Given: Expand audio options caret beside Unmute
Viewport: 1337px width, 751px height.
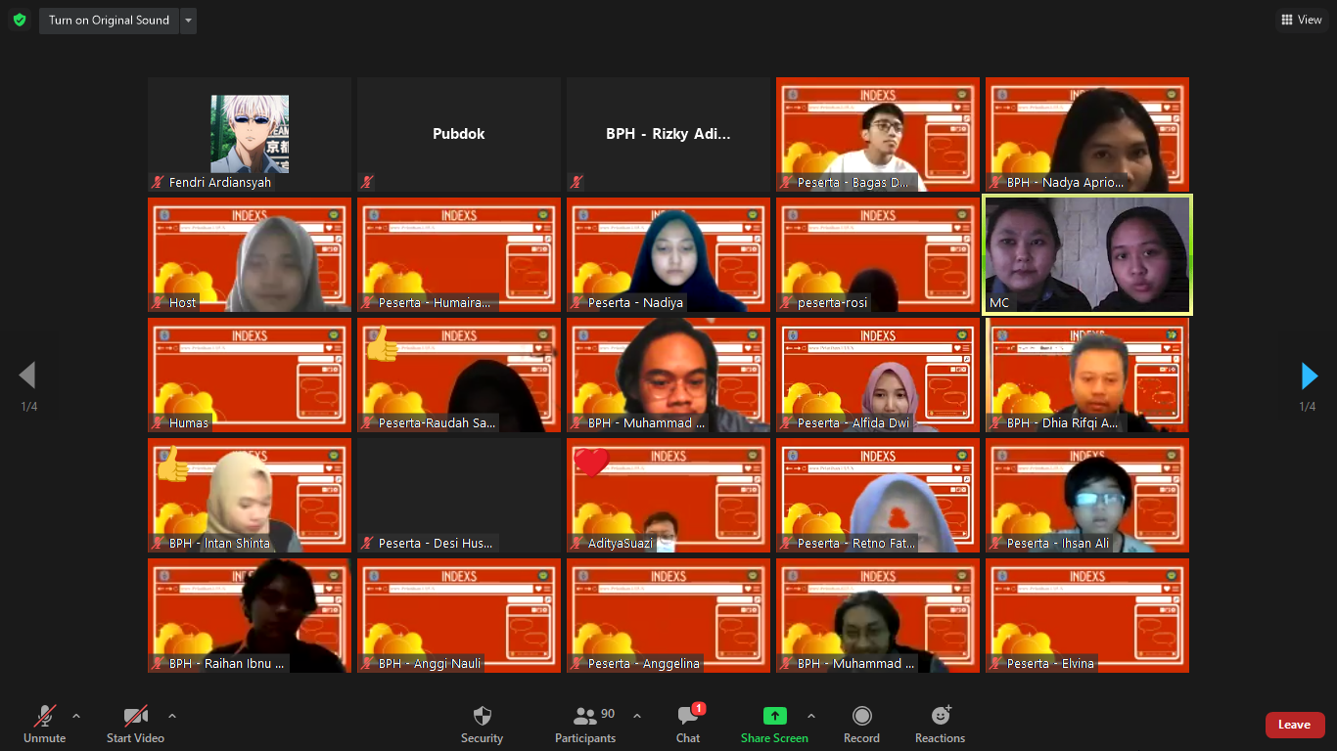Looking at the screenshot, I should tap(76, 716).
